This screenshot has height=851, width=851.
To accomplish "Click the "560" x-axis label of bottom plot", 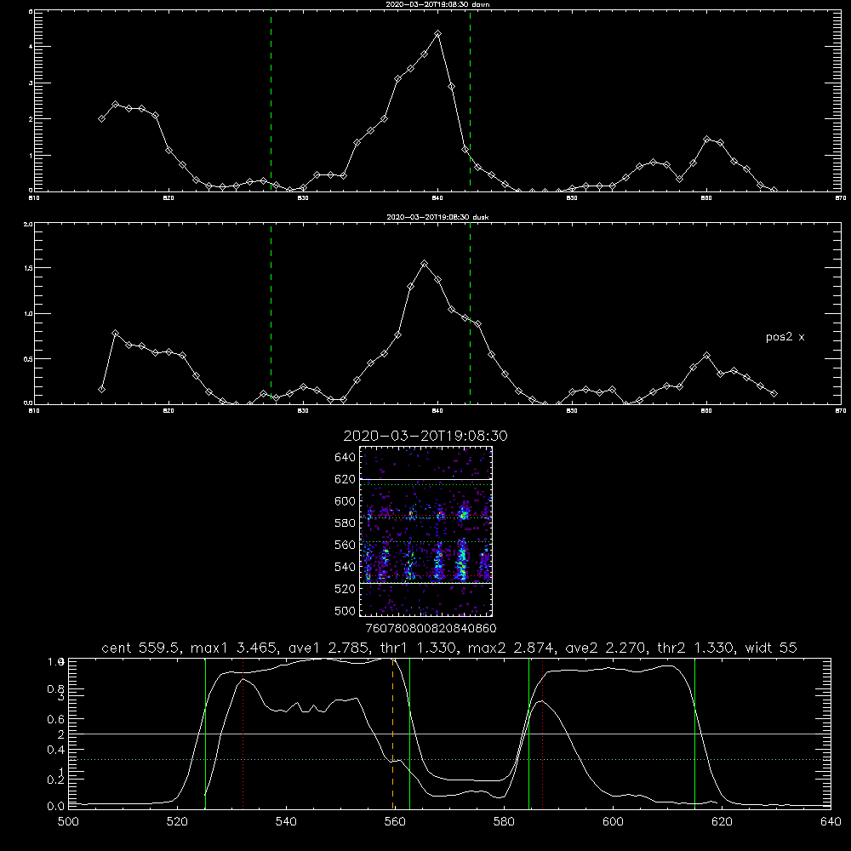I will click(x=395, y=822).
